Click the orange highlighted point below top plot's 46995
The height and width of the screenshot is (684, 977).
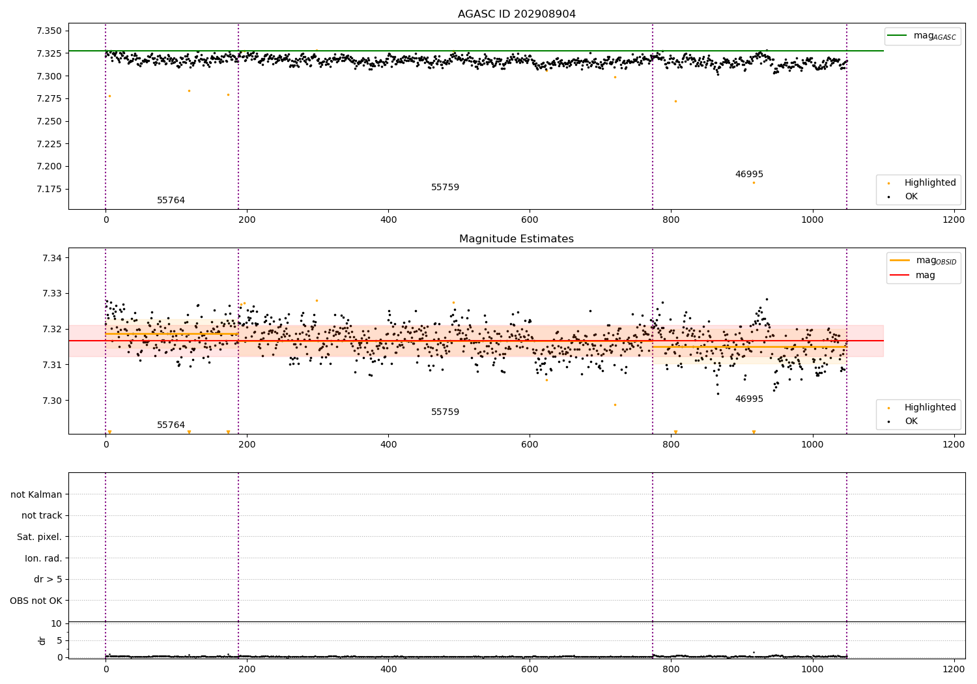point(754,182)
